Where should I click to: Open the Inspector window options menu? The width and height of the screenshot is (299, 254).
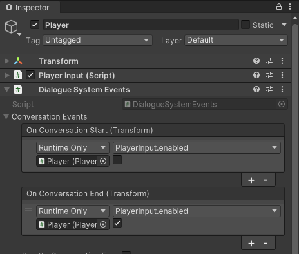coord(290,6)
